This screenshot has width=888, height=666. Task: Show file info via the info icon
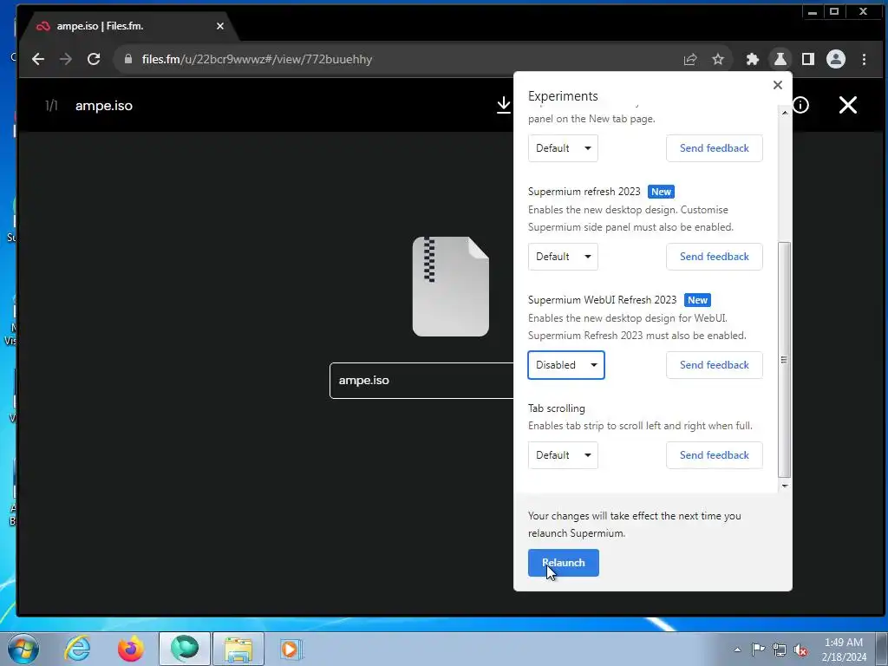click(800, 105)
